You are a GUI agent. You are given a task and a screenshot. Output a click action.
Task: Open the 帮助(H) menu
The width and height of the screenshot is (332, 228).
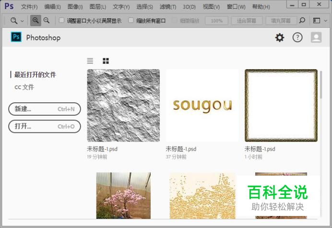click(261, 7)
